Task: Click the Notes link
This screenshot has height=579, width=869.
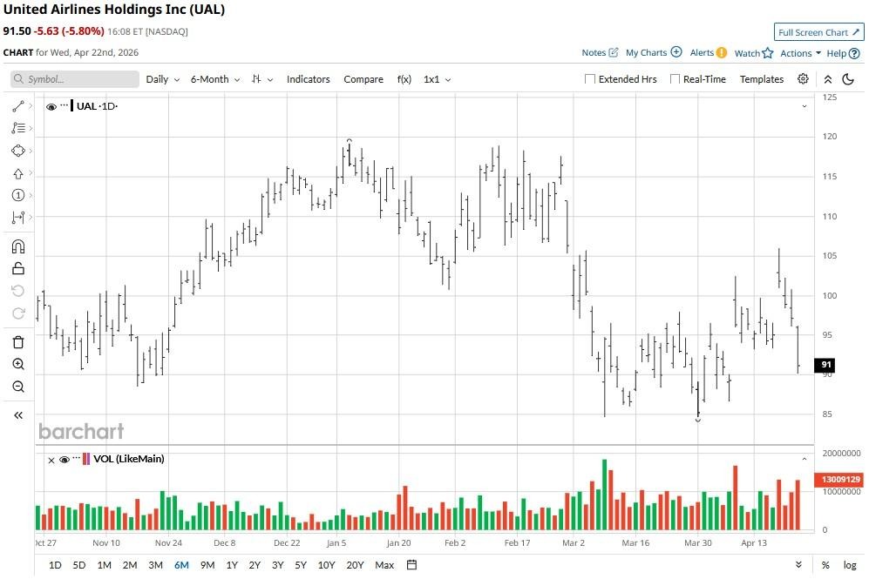Action: 594,52
